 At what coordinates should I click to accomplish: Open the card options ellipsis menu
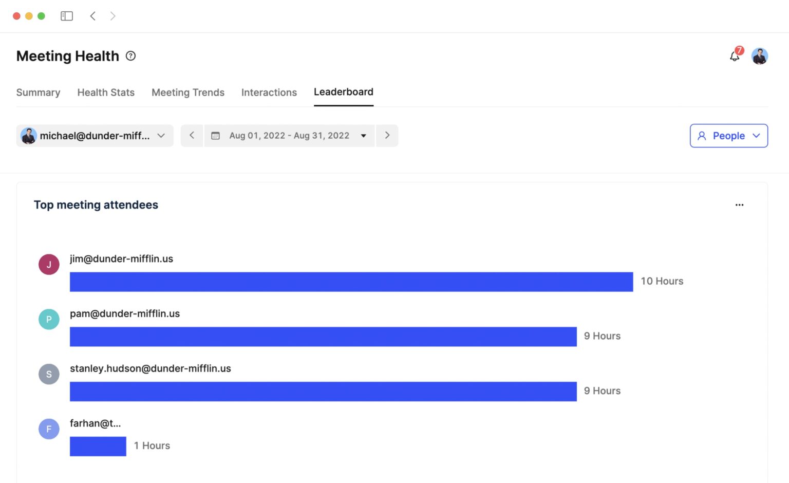pyautogui.click(x=739, y=205)
